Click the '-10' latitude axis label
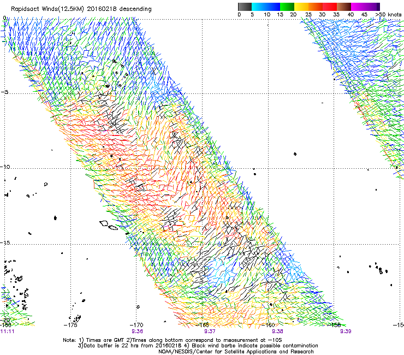The height and width of the screenshot is (355, 404). (5, 167)
